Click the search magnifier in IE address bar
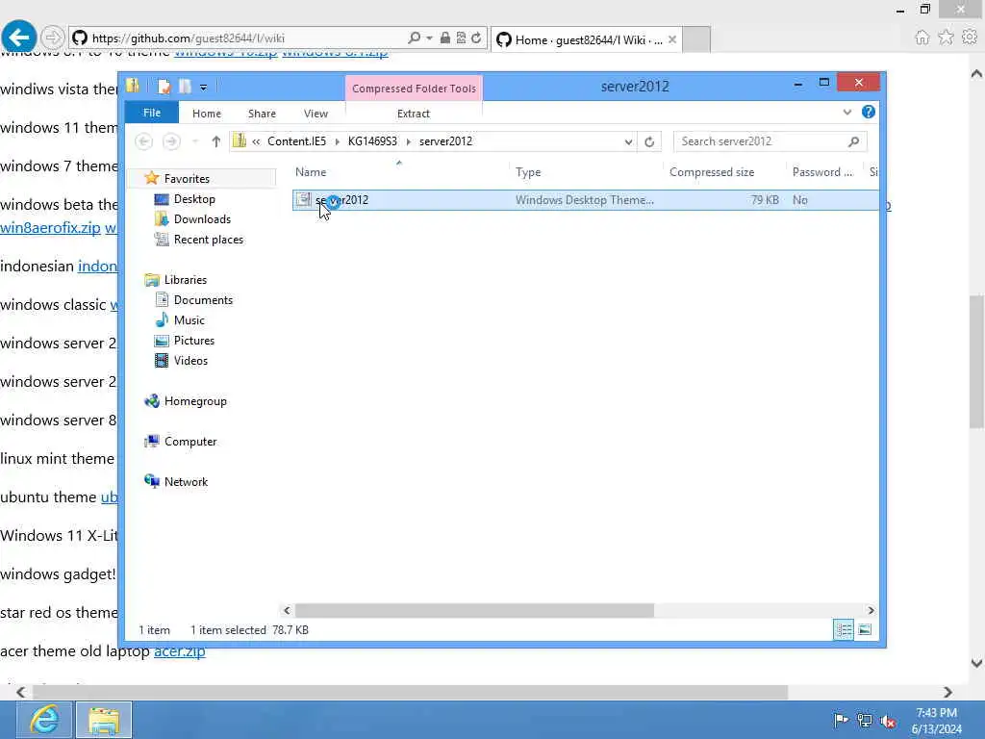985x739 pixels. coord(414,38)
